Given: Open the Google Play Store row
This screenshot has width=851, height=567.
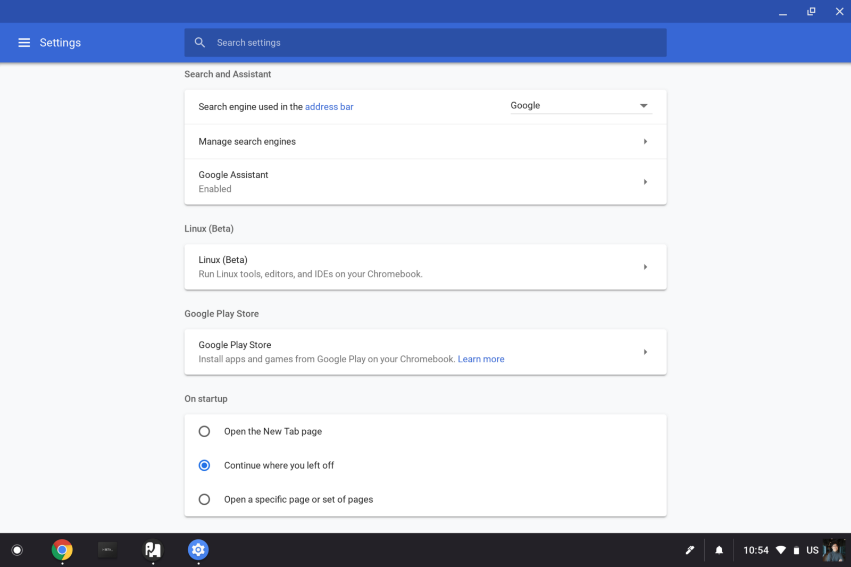Looking at the screenshot, I should pyautogui.click(x=425, y=352).
